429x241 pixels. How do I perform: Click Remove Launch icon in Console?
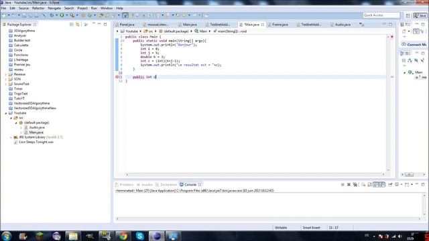(349, 185)
